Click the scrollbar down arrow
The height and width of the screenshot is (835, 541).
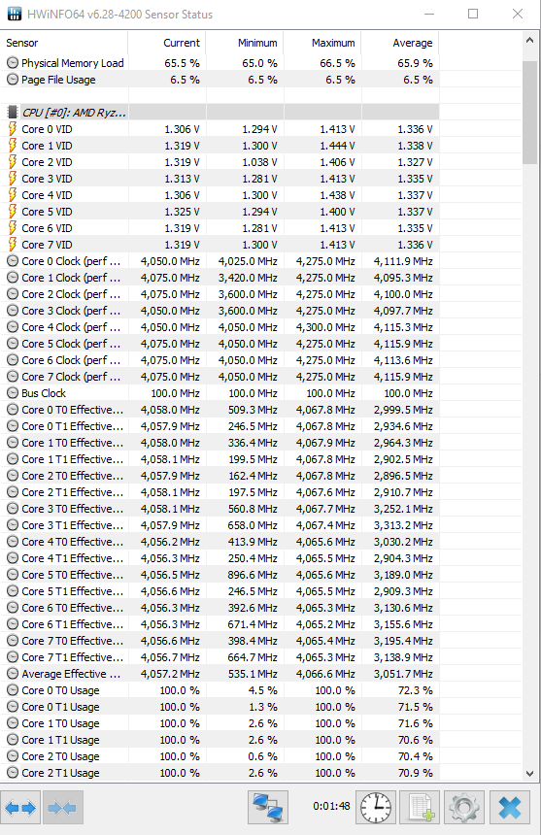coord(529,773)
